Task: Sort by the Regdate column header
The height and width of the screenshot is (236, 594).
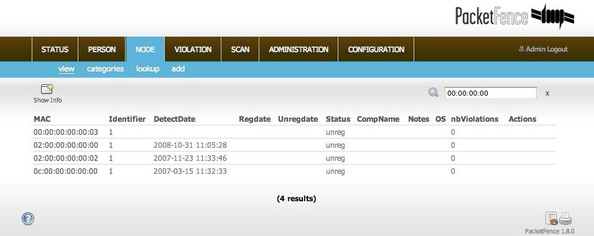Action: click(x=254, y=119)
